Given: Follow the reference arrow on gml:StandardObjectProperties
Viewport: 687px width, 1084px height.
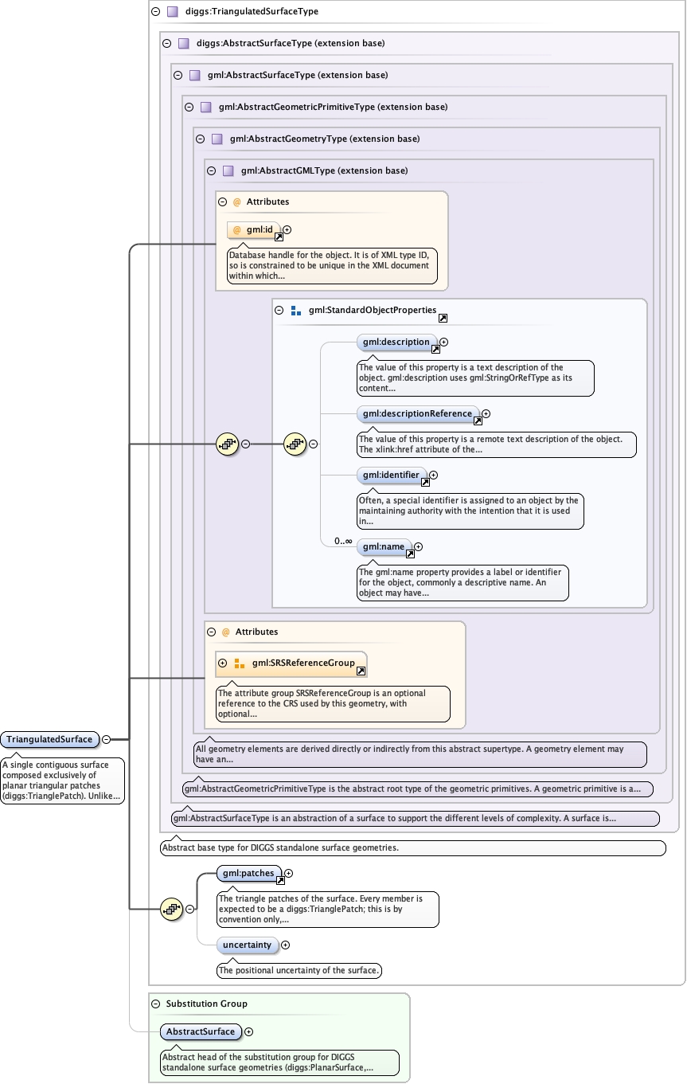Looking at the screenshot, I should 443,318.
